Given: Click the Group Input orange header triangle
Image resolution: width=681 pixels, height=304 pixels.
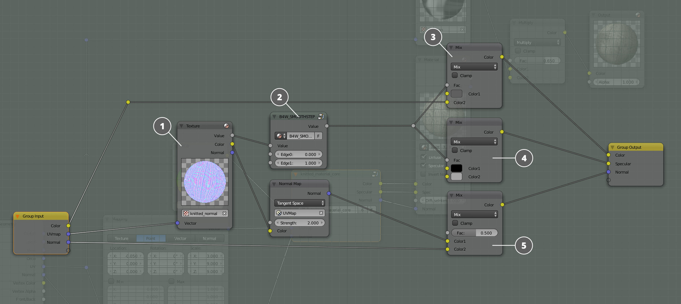Looking at the screenshot, I should [17, 216].
